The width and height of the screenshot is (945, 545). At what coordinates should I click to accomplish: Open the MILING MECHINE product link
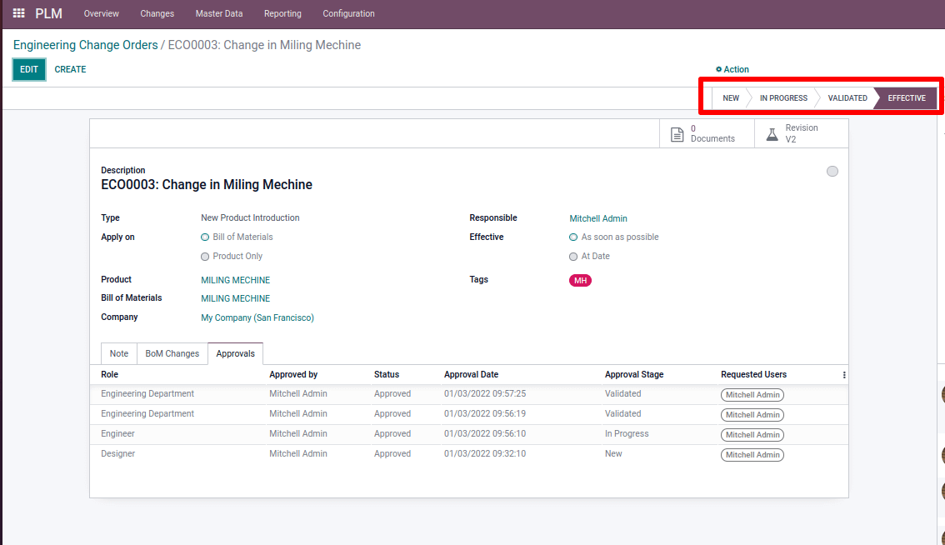[x=236, y=280]
